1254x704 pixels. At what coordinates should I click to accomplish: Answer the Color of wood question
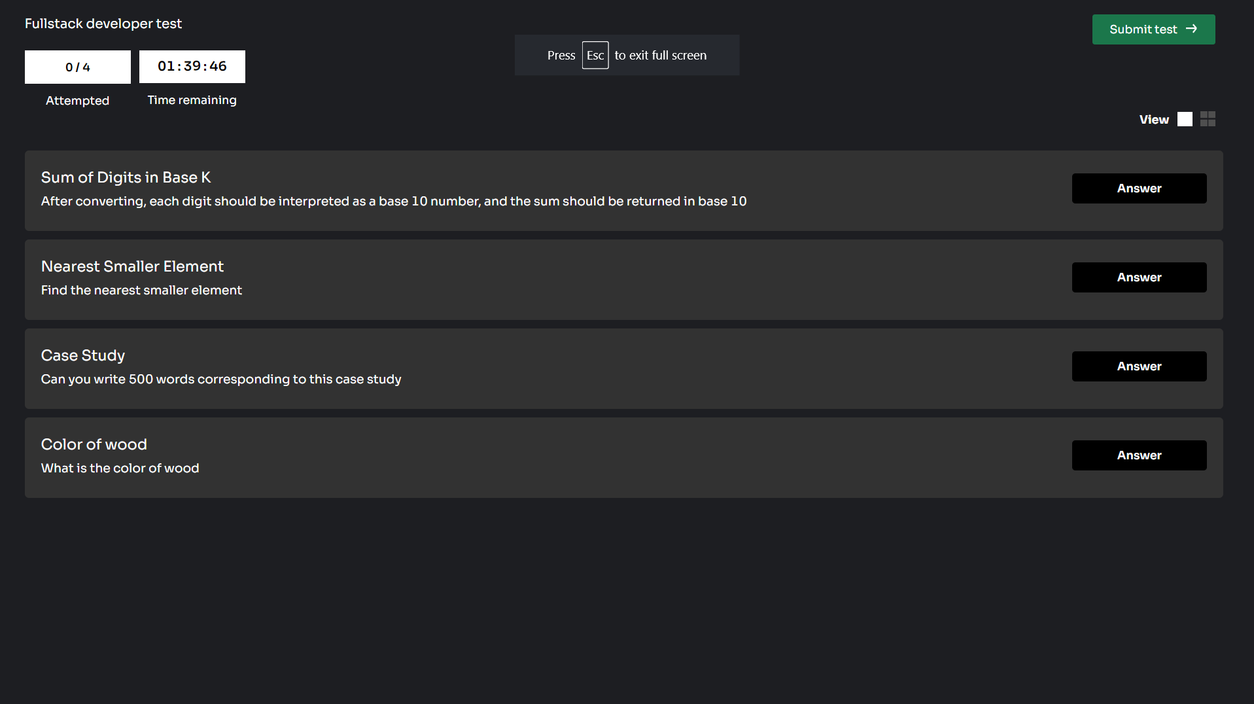pos(1139,455)
